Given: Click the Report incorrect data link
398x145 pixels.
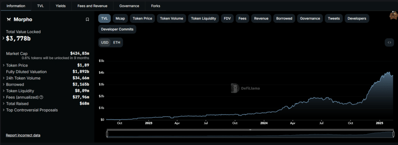Looking at the screenshot, I should pos(23,135).
